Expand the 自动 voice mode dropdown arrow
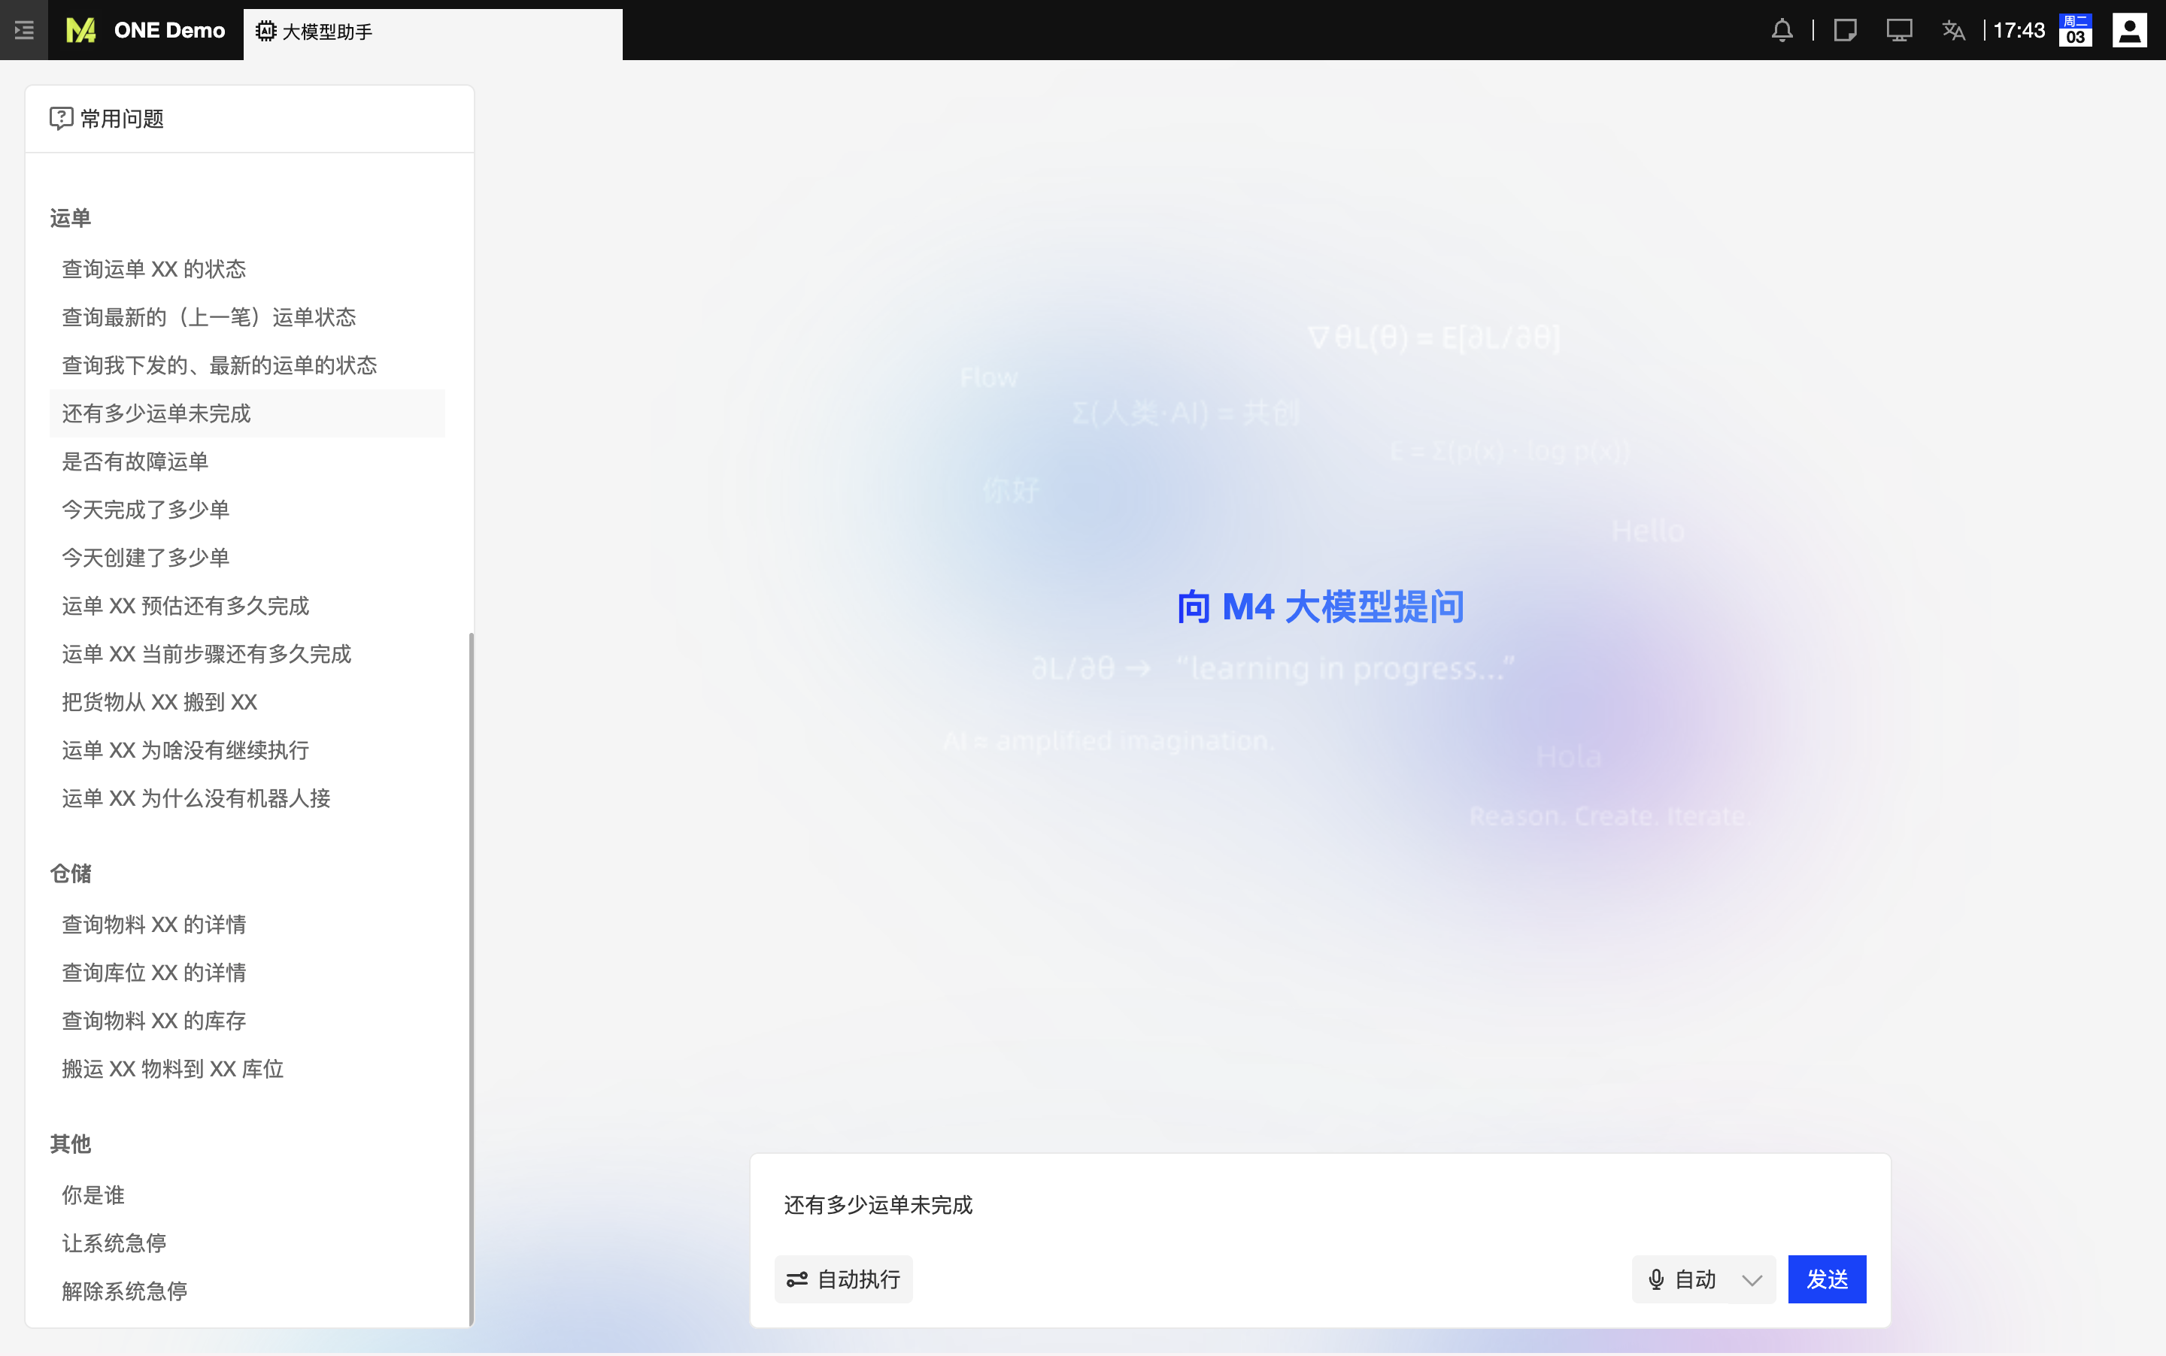Screen dimensions: 2166x1356 click(x=1752, y=1280)
